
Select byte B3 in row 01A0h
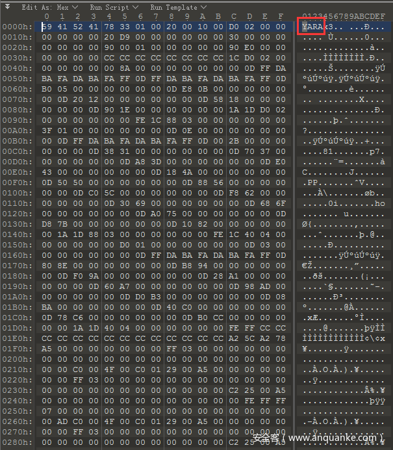pos(156,297)
